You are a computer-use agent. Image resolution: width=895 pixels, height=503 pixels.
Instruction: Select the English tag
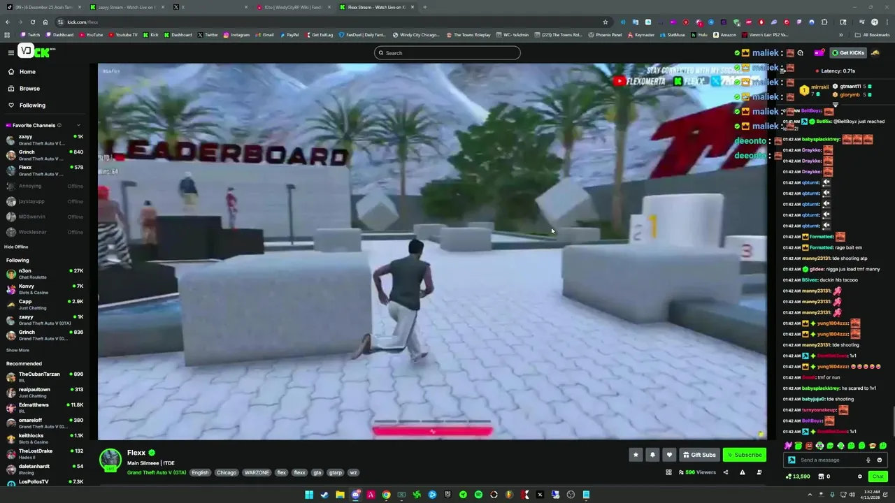click(x=200, y=473)
